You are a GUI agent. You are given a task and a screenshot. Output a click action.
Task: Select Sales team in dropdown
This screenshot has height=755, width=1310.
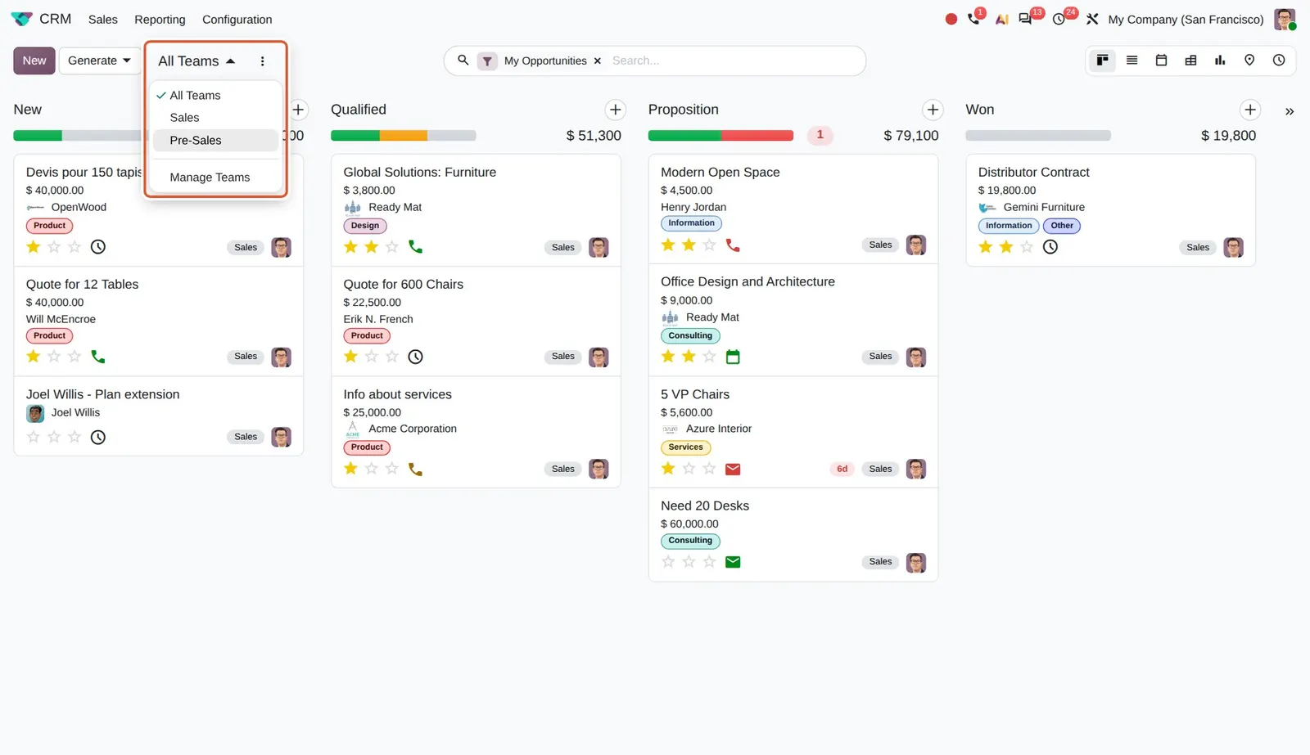[216, 118]
